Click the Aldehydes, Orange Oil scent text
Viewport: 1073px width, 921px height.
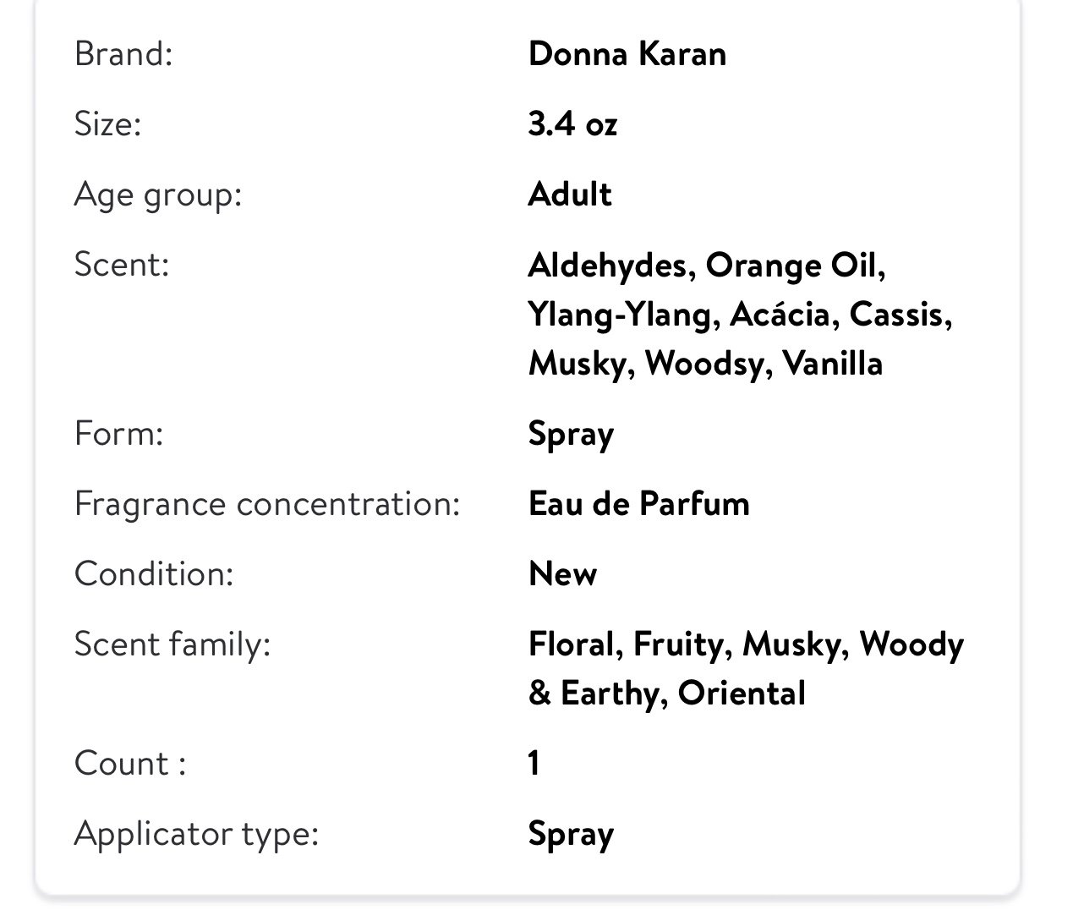[x=707, y=266]
